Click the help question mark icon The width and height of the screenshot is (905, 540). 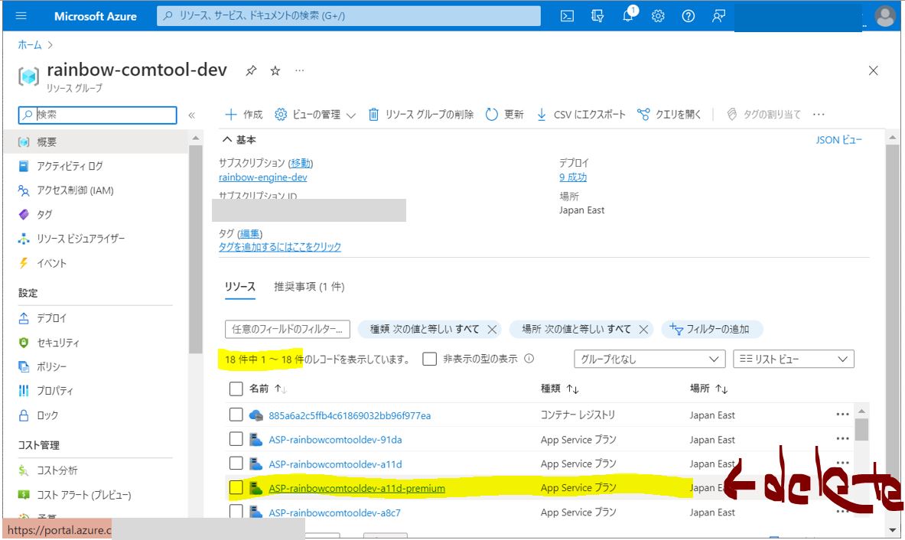coord(689,16)
